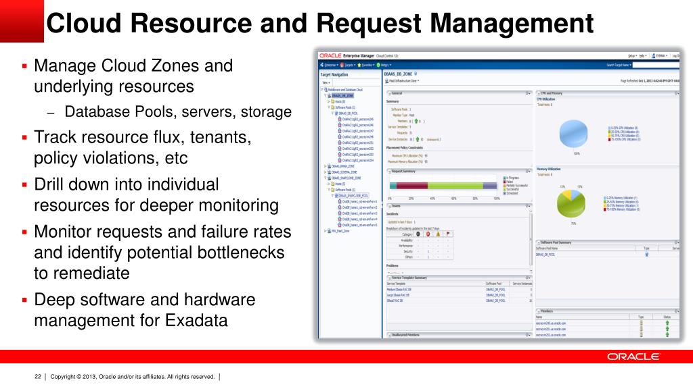This screenshot has height=389, width=693.
Task: Click the red Failed segment of request bar
Action: [x=412, y=186]
